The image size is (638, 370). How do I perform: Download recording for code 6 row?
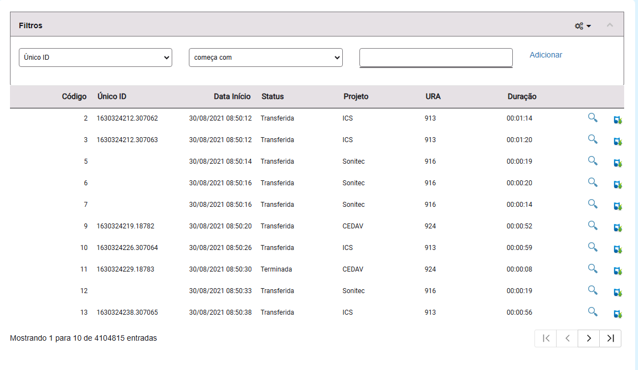tap(618, 184)
